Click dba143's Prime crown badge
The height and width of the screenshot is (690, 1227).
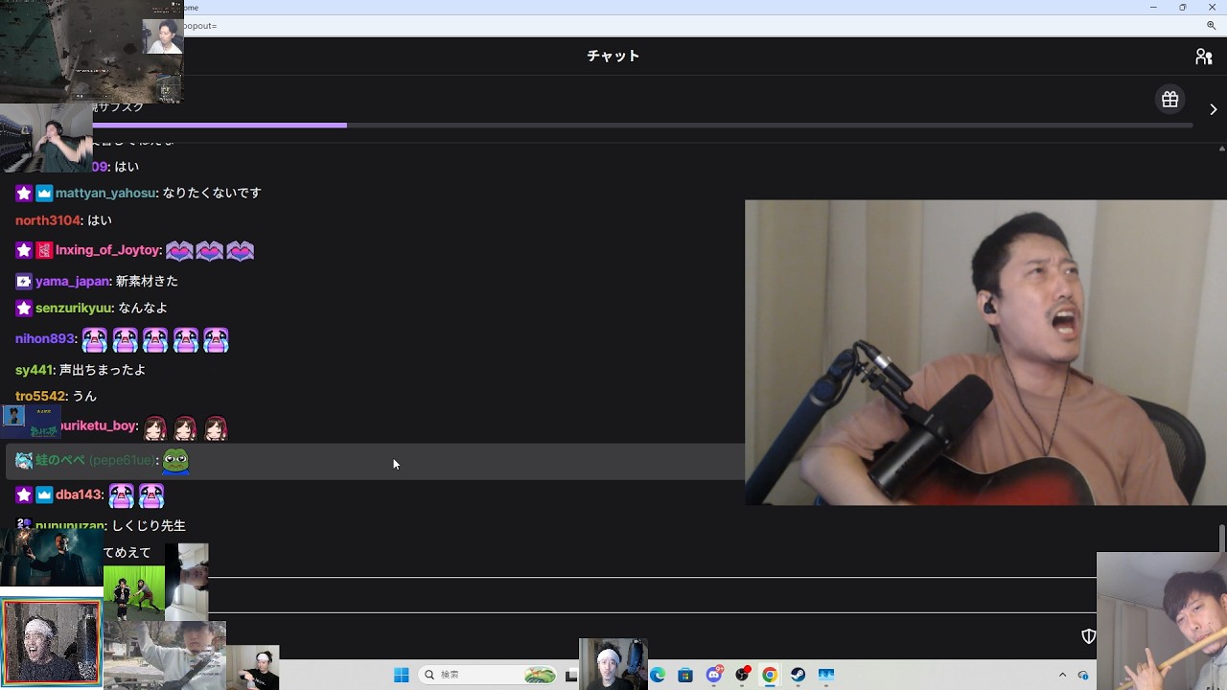pyautogui.click(x=44, y=495)
